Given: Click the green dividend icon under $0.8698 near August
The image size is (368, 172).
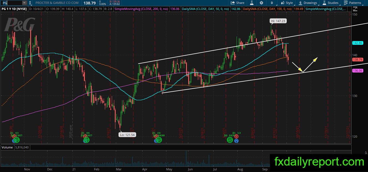Looking at the screenshot, I should pos(230,140).
